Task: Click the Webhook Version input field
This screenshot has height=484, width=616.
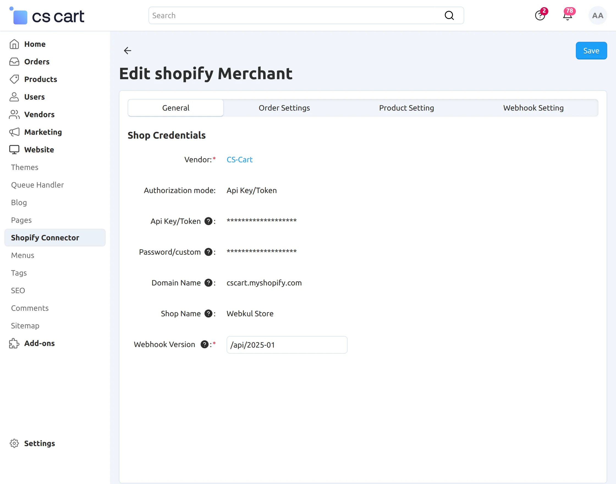Action: click(x=287, y=345)
